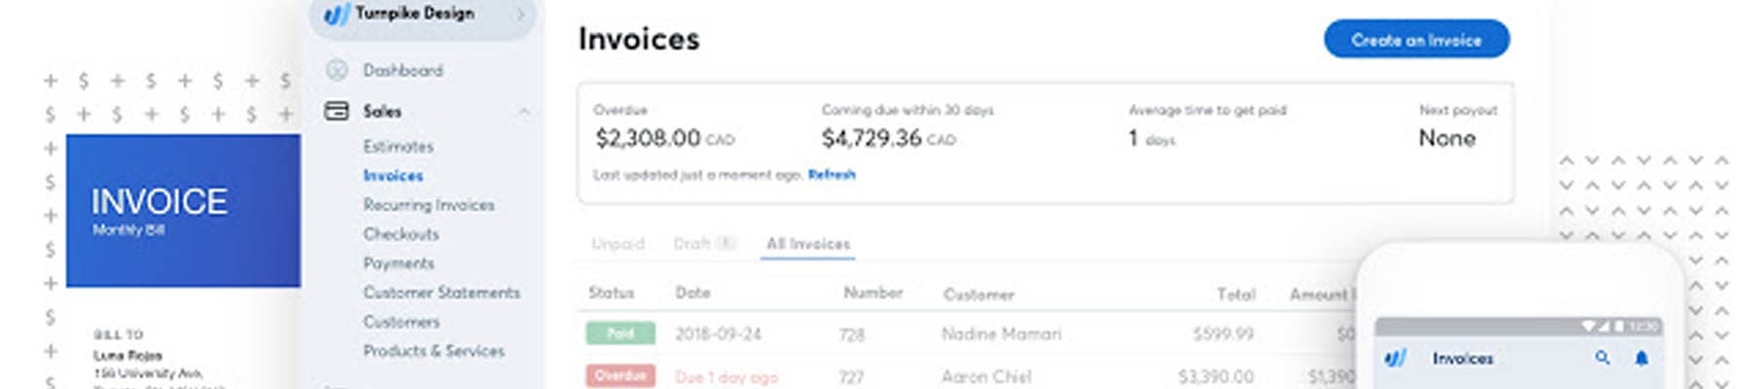
Task: Open Recurring Invoices in sidebar
Action: click(428, 204)
